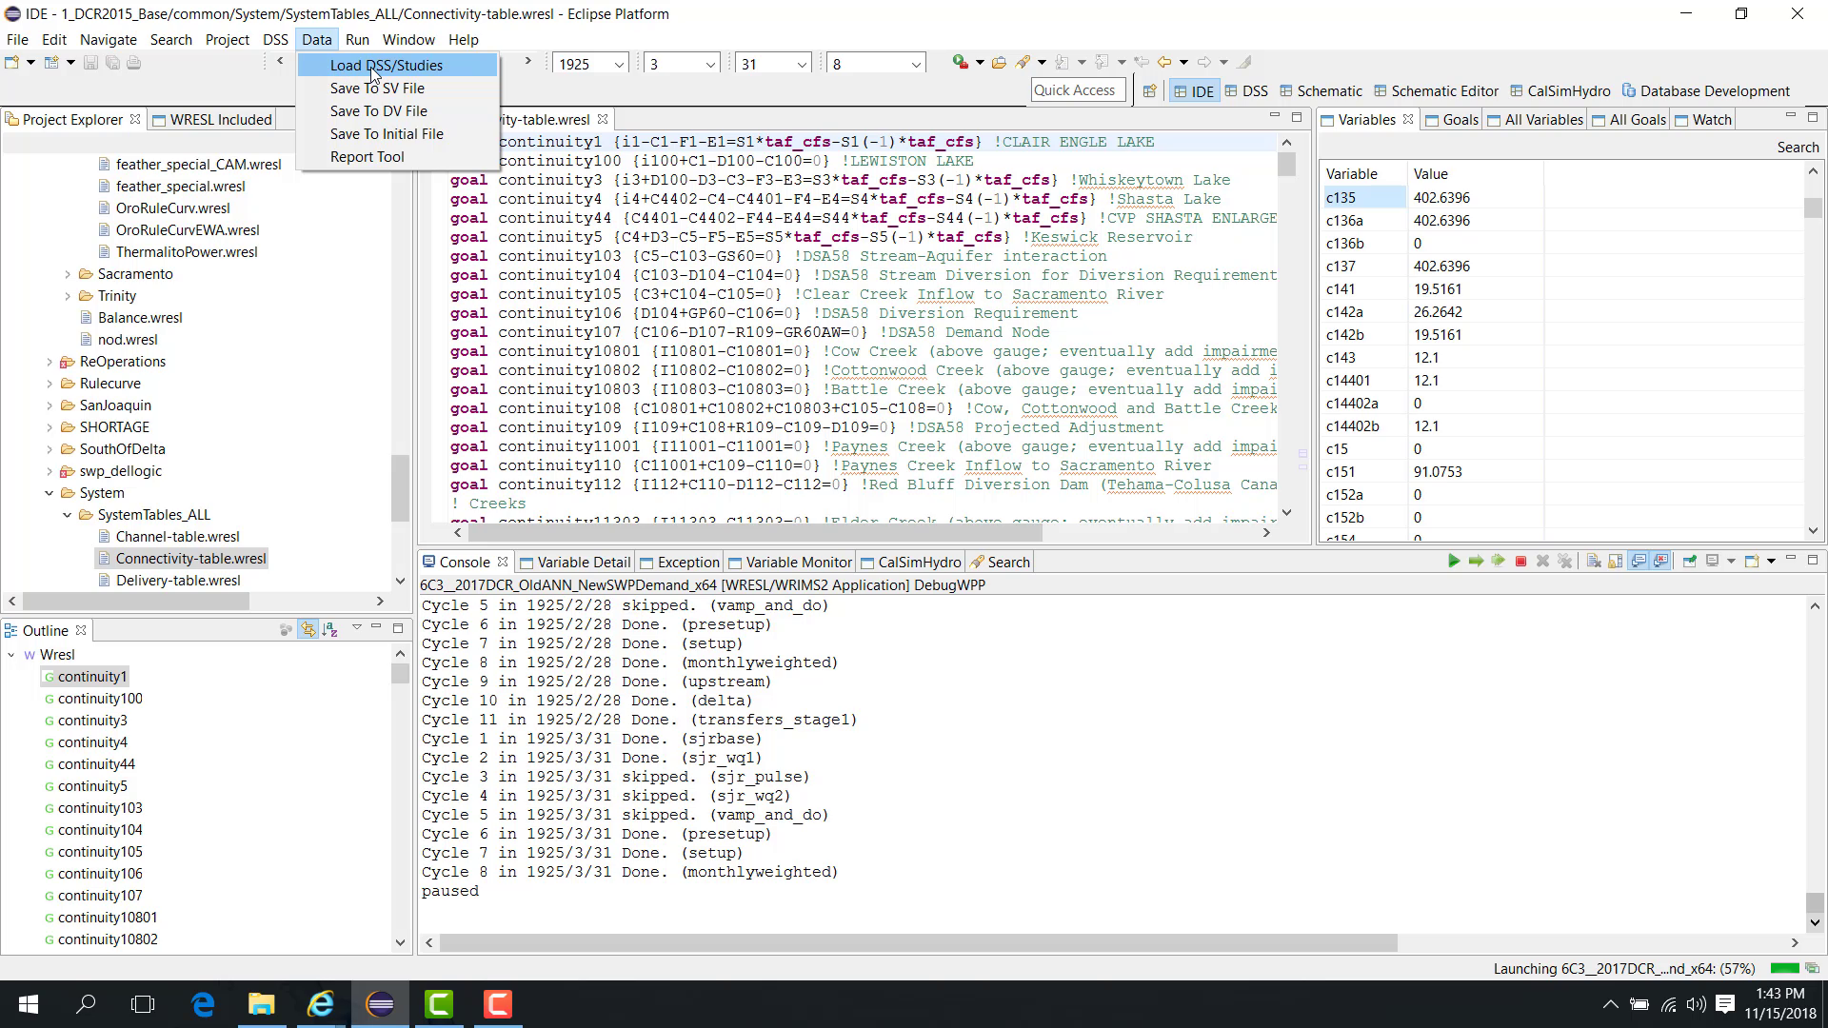Image resolution: width=1828 pixels, height=1028 pixels.
Task: Choose Save To Initial File
Action: (397, 133)
